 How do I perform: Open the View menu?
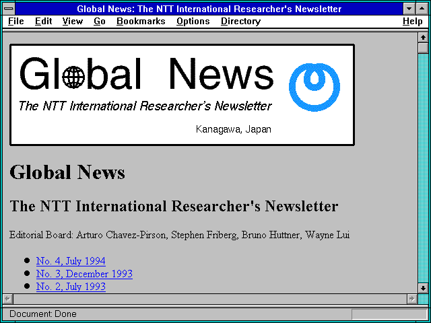(72, 22)
